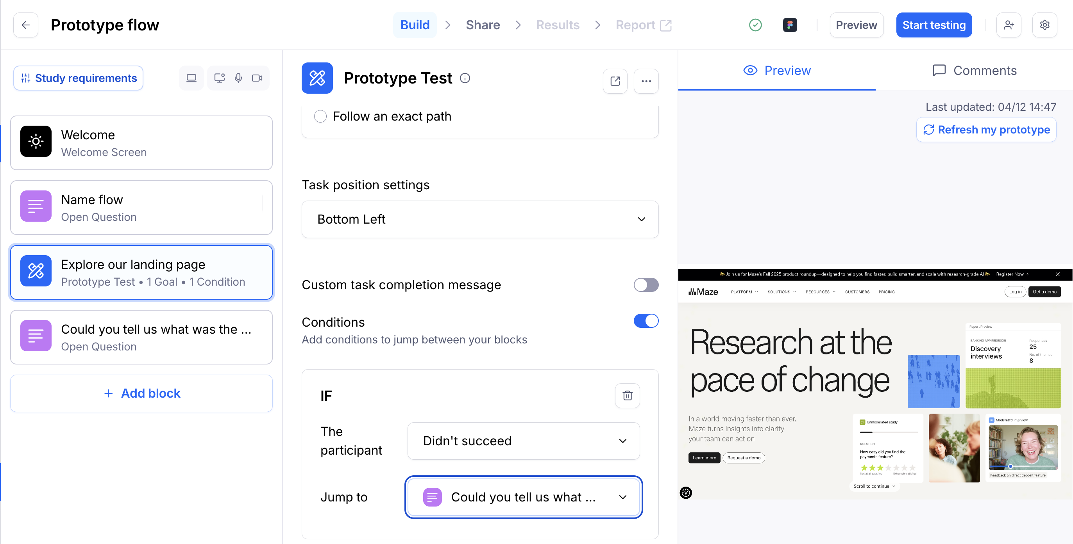This screenshot has width=1073, height=544.
Task: Click Refresh my prototype button
Action: coord(986,130)
